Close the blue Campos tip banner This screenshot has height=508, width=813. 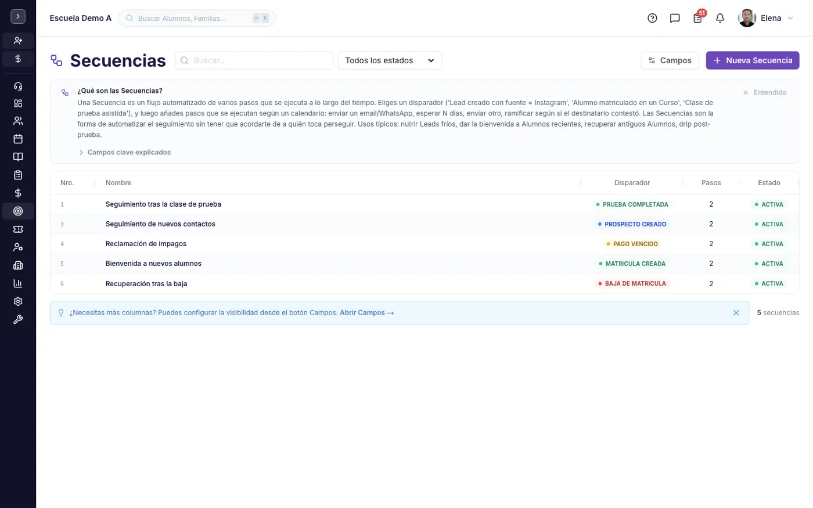736,313
